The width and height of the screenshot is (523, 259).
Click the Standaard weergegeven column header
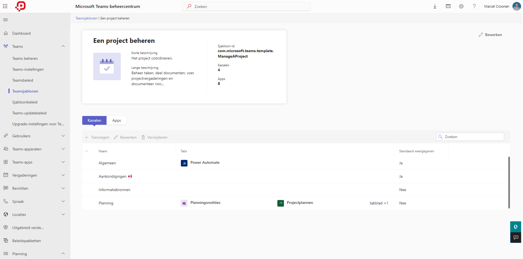(x=416, y=151)
